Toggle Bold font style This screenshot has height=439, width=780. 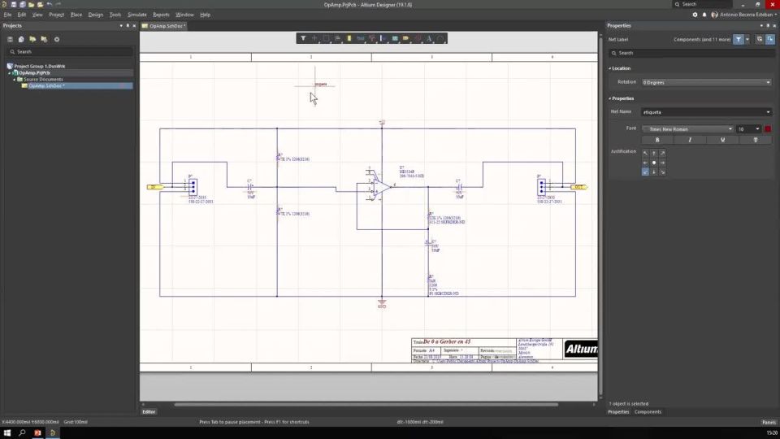[657, 141]
